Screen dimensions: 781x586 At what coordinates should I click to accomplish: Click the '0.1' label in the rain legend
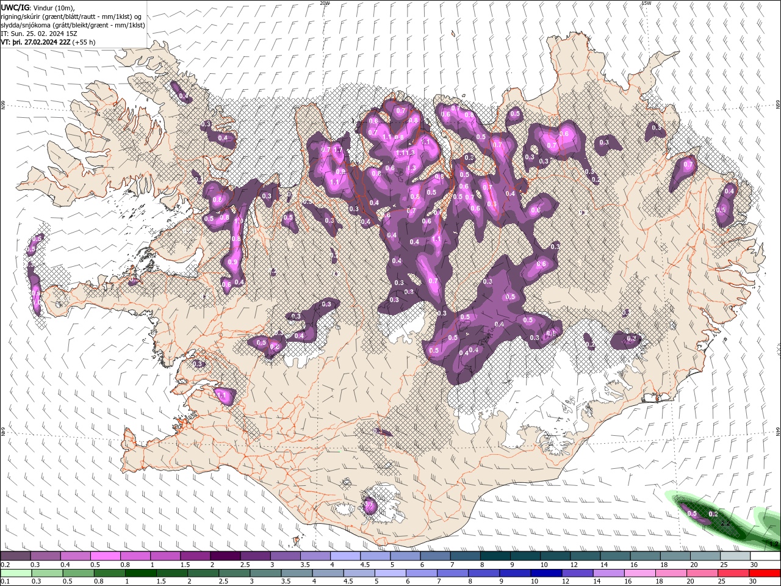point(5,582)
